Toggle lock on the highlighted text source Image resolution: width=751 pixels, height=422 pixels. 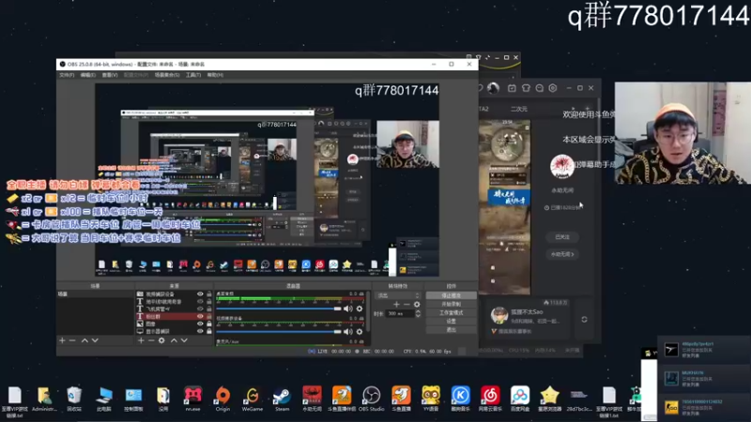coord(208,316)
